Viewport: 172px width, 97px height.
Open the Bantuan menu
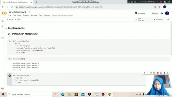point(47,15)
